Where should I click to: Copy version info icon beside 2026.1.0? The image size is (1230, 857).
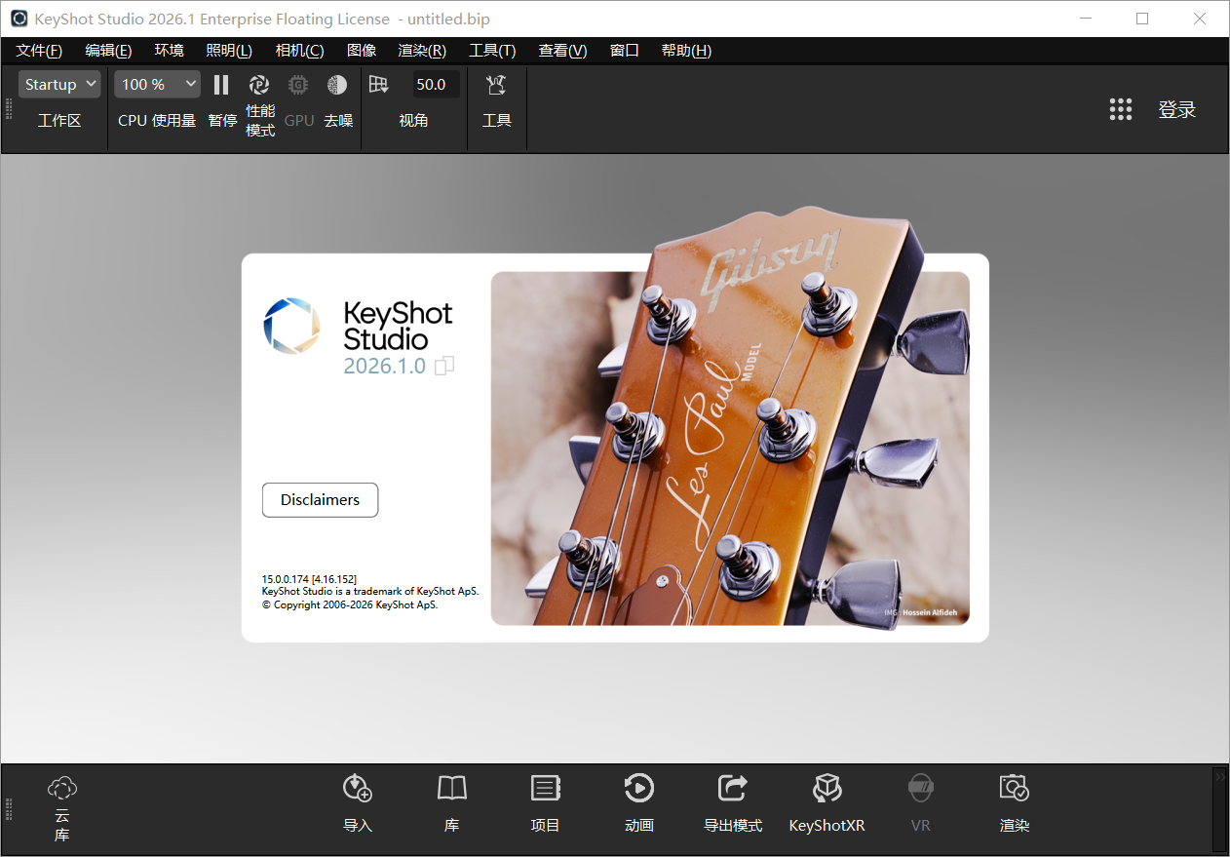point(444,367)
